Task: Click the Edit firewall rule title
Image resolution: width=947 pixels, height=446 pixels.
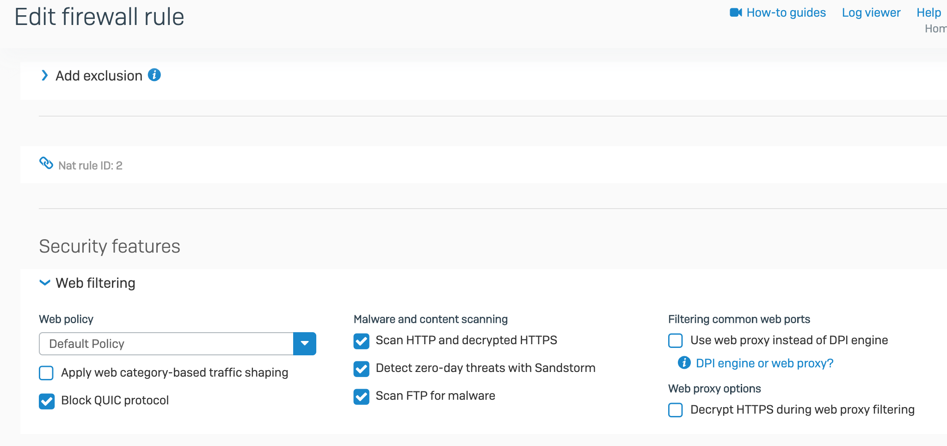Action: coord(99,17)
